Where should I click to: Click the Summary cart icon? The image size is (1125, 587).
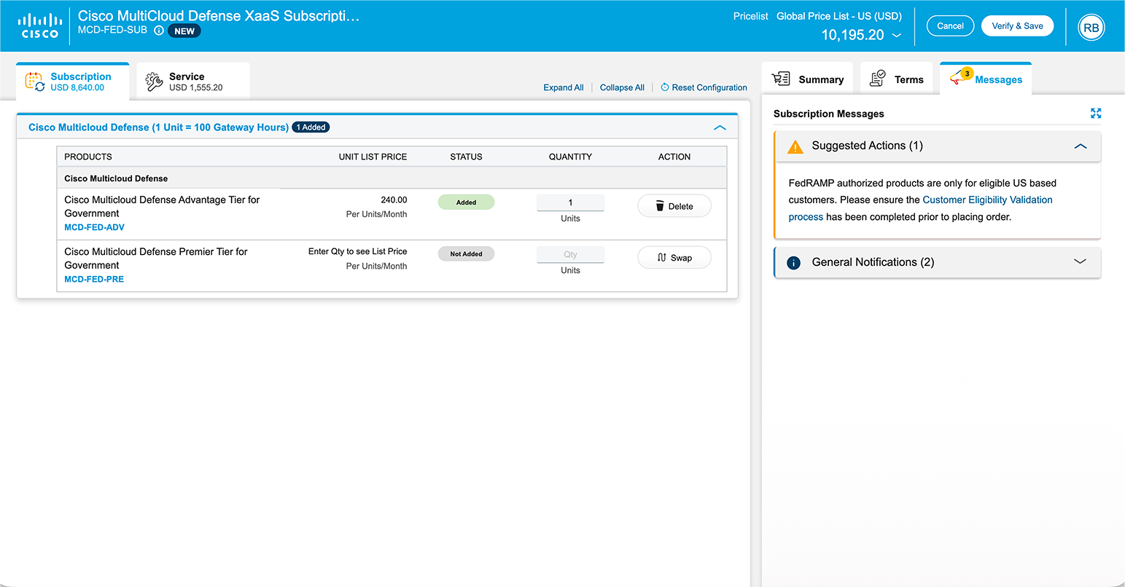[x=781, y=79]
